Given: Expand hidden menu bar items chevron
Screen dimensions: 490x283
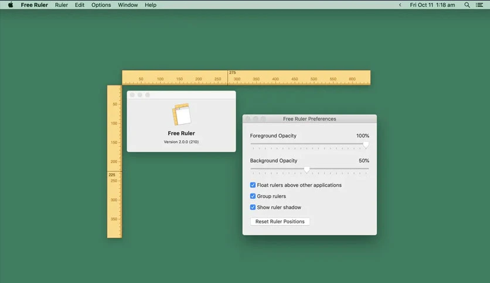Looking at the screenshot, I should tap(400, 5).
